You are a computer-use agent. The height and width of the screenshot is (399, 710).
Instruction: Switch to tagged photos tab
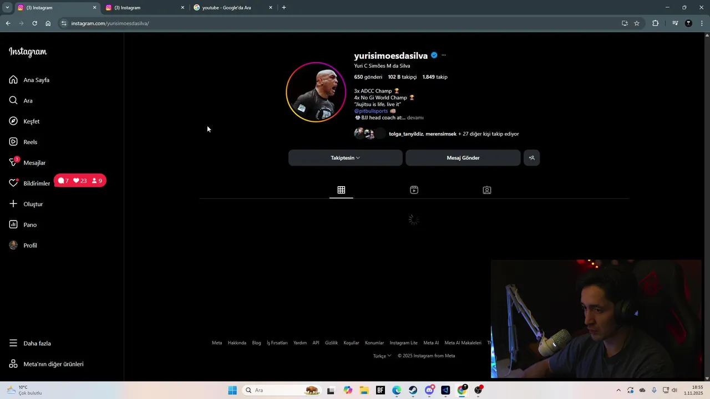(x=487, y=190)
